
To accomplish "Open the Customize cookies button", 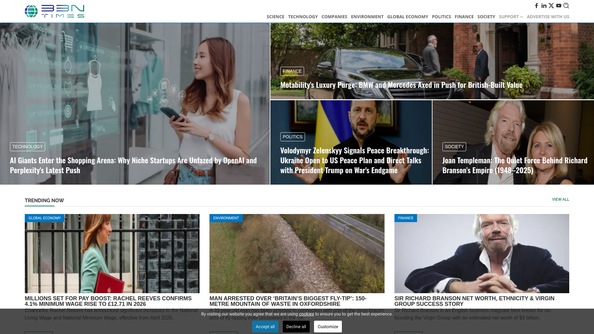I will point(328,327).
